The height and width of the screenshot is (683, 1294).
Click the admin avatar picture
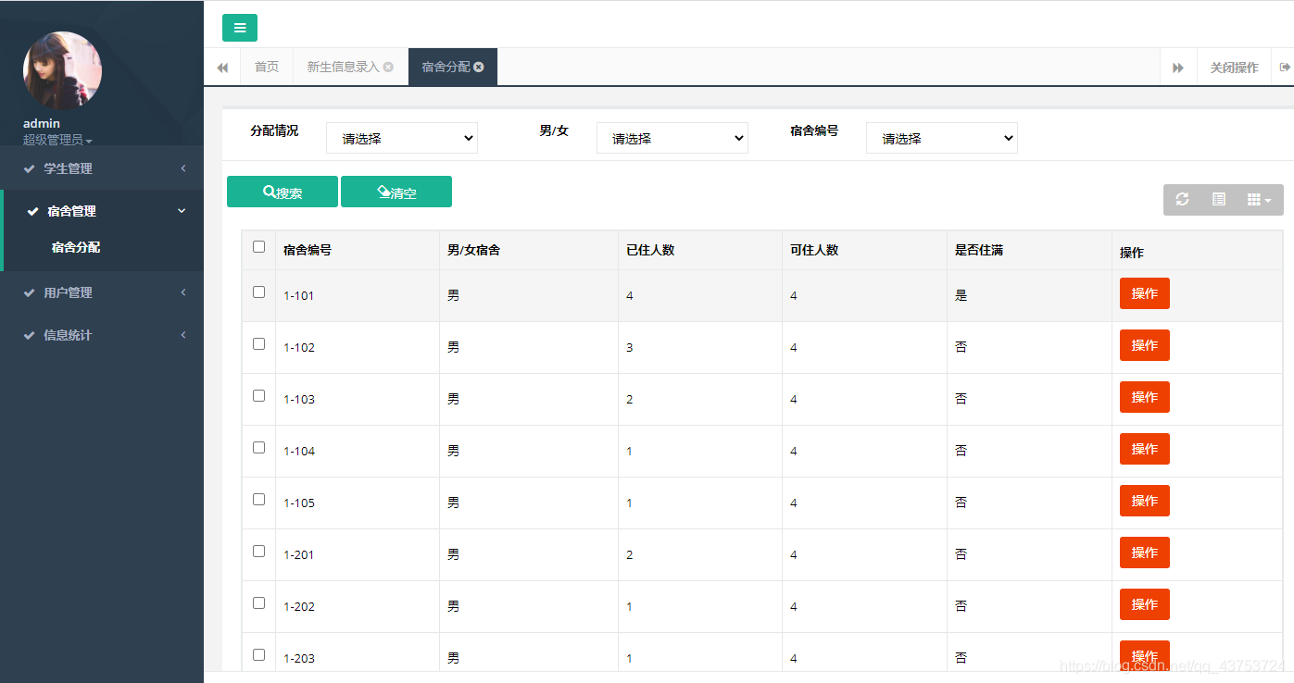(62, 71)
